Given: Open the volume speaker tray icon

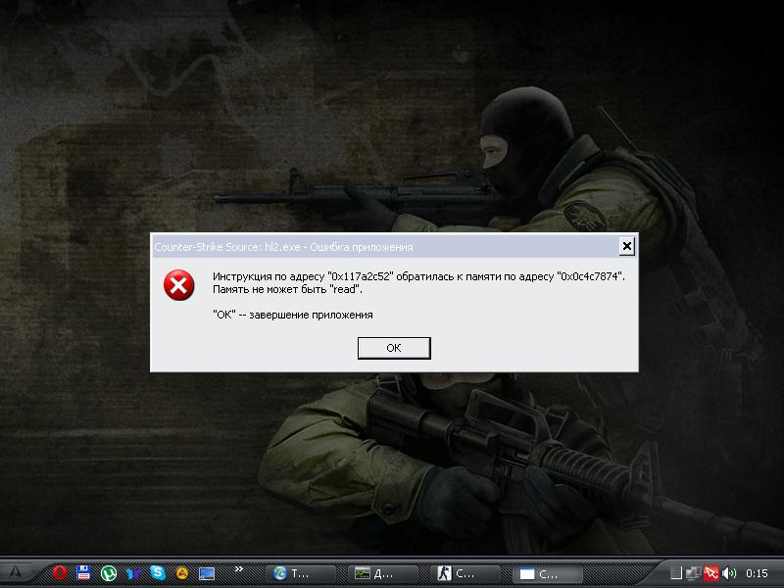Looking at the screenshot, I should 729,573.
